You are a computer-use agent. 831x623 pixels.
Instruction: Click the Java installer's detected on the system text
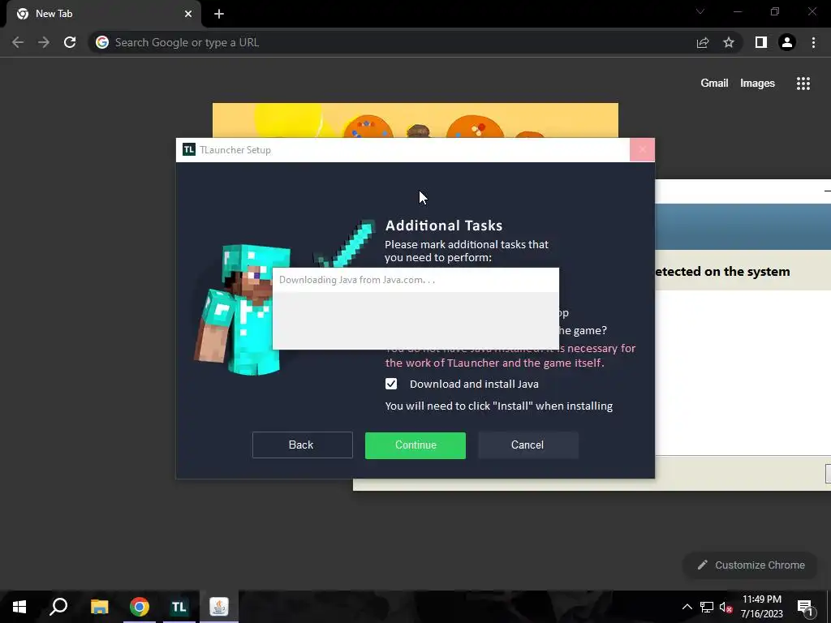pyautogui.click(x=722, y=271)
